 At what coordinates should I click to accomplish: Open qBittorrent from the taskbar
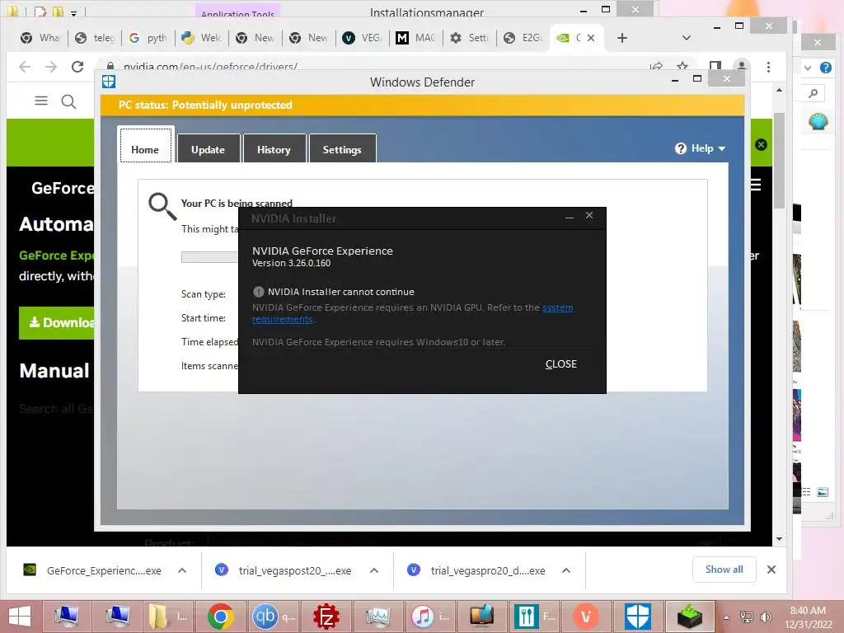pos(273,617)
